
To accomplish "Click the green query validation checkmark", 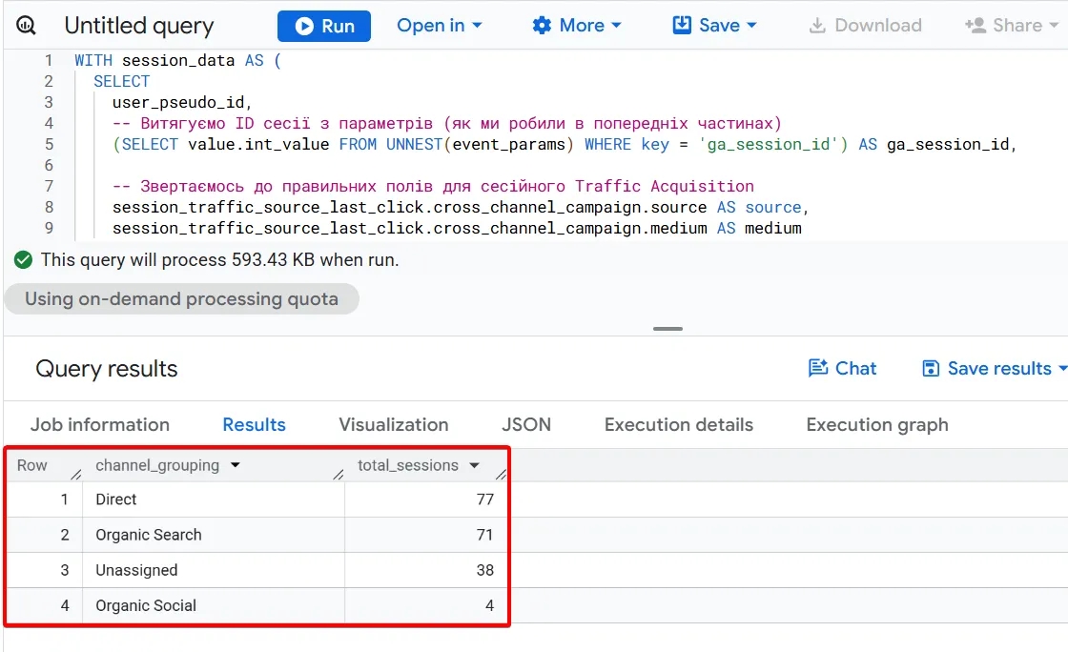I will (x=23, y=259).
